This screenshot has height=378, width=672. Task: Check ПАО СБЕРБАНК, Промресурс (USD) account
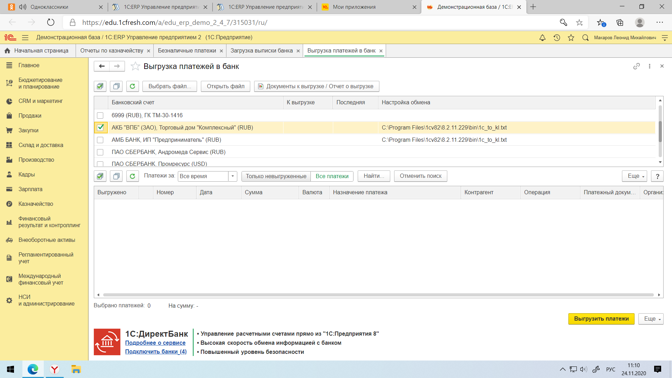tap(100, 163)
